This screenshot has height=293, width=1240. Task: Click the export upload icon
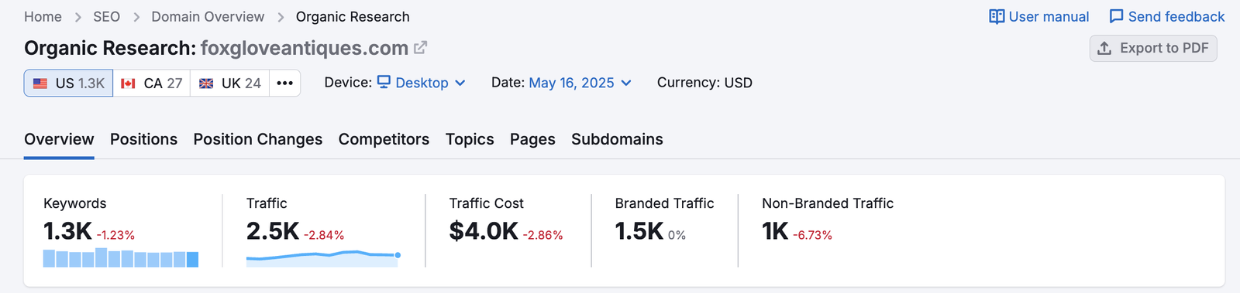coord(1104,49)
